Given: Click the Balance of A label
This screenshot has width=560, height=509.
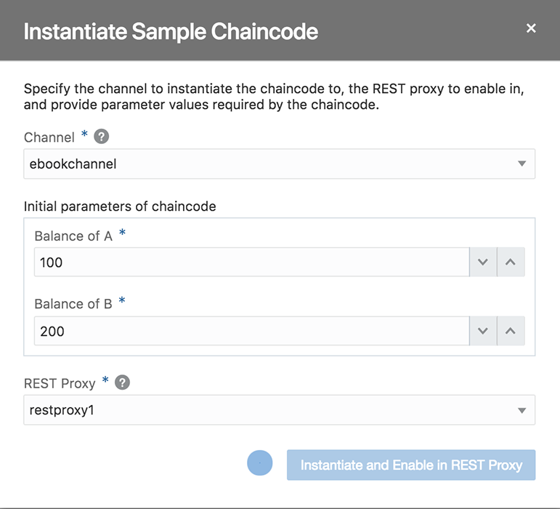Looking at the screenshot, I should (x=73, y=236).
